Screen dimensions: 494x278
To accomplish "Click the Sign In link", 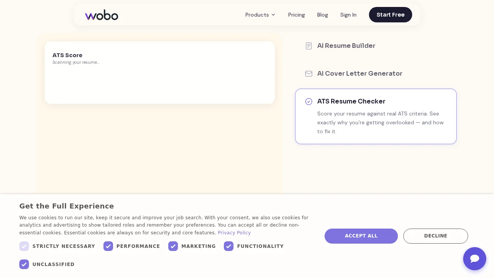I will (349, 15).
